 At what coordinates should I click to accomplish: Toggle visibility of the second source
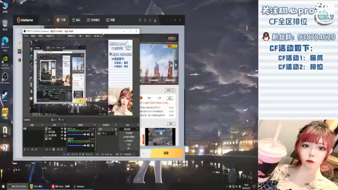(x=62, y=132)
